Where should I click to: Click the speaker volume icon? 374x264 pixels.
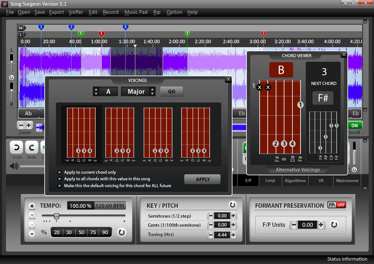[14, 166]
